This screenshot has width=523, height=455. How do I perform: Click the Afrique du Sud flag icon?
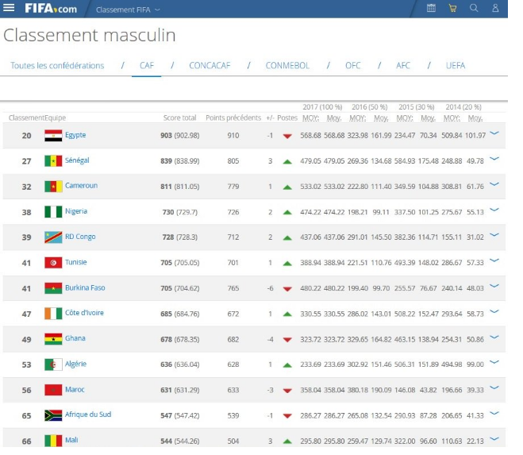[53, 415]
